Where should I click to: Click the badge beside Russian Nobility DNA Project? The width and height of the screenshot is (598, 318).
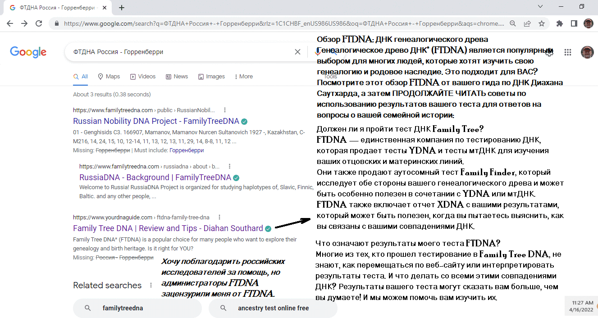click(244, 121)
